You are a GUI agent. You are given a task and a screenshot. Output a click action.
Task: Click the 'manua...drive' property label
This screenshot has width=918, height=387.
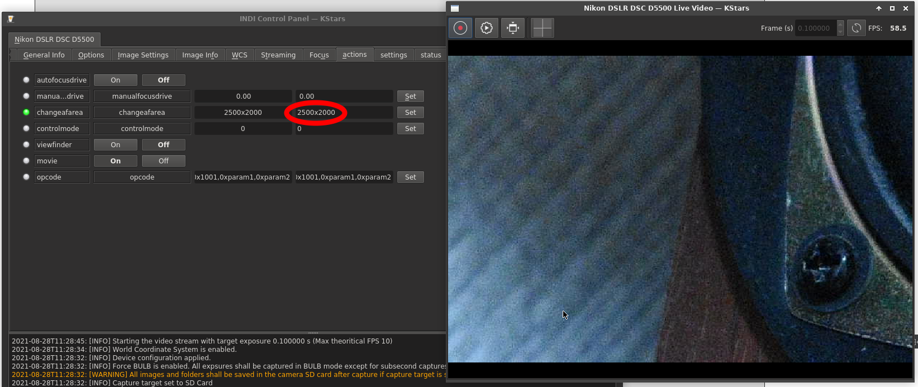tap(62, 96)
